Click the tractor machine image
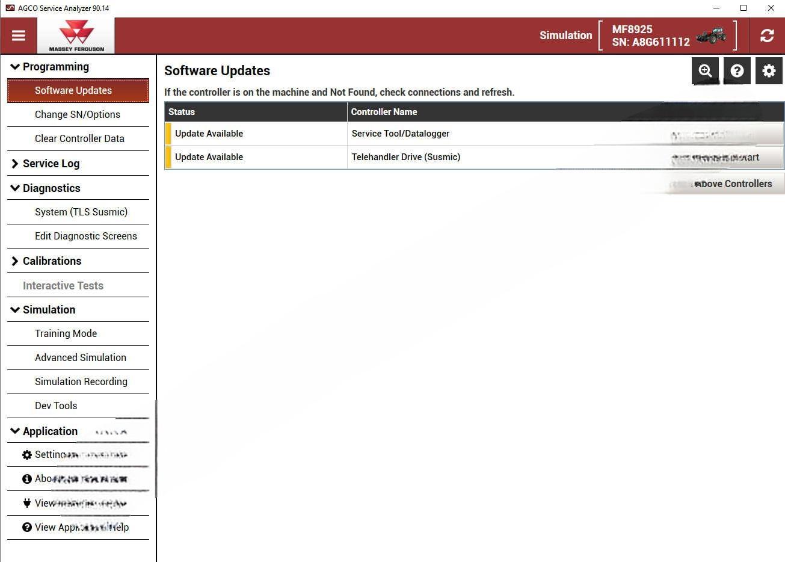The image size is (785, 562). click(711, 36)
